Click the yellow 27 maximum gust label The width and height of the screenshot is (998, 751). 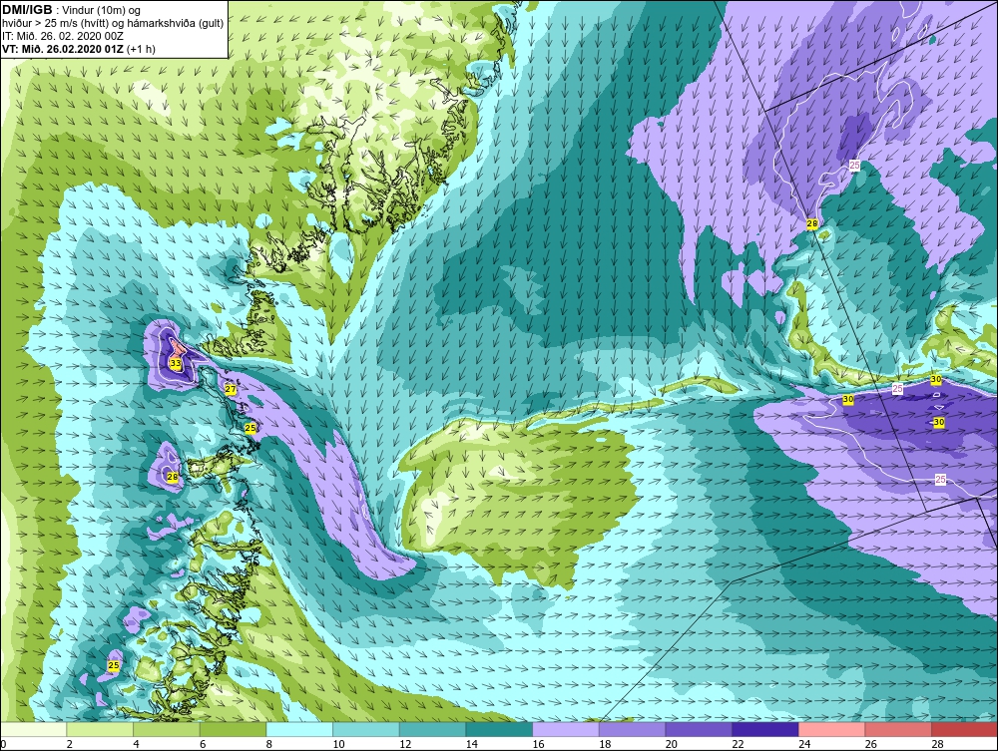point(231,389)
